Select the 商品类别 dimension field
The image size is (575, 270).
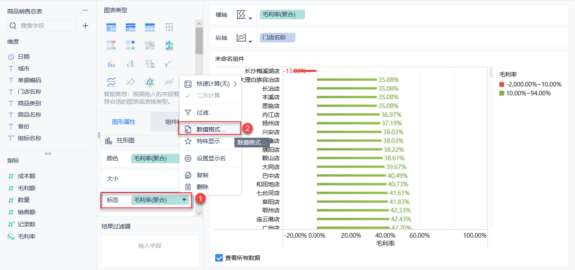point(29,103)
